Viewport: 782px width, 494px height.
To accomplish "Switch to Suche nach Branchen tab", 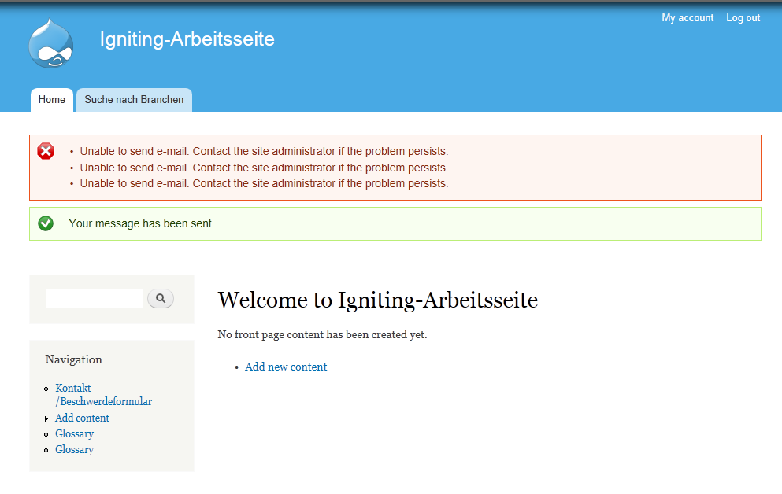I will click(x=134, y=100).
